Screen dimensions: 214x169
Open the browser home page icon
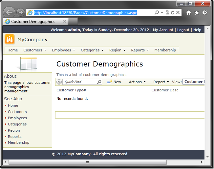pyautogui.click(x=188, y=12)
